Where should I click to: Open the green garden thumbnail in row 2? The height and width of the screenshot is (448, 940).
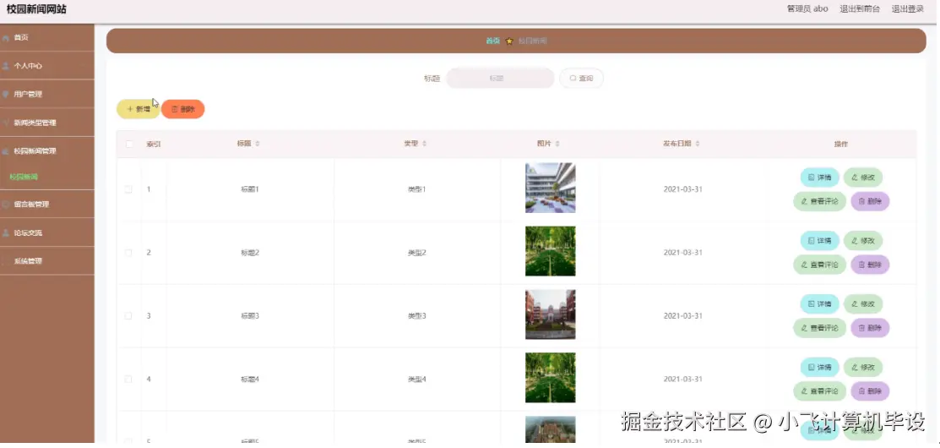click(x=551, y=251)
